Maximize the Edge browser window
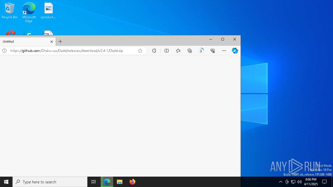 pos(223,39)
